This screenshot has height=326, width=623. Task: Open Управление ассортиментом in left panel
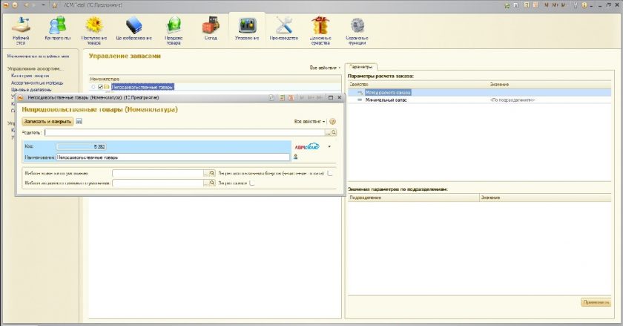point(35,68)
